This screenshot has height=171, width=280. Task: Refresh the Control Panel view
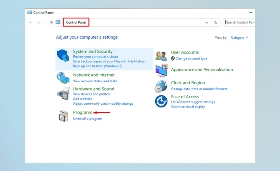point(216,22)
